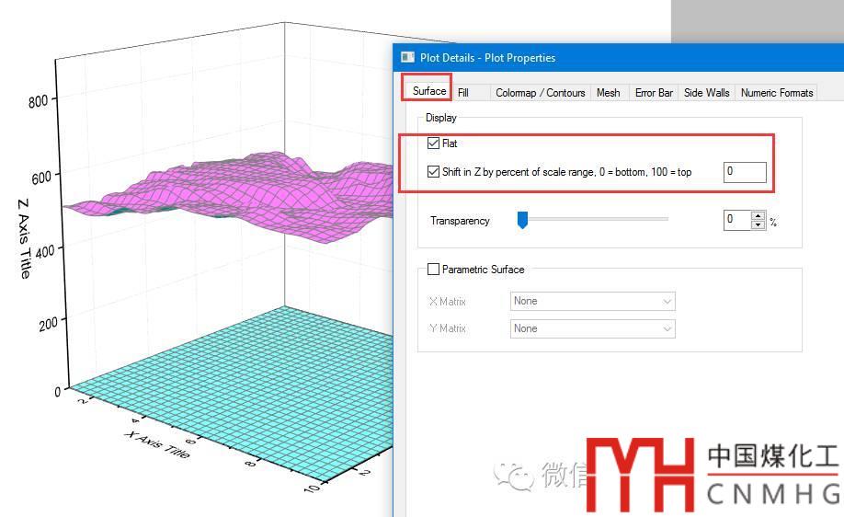Switch to the Numeric Formats tab
The height and width of the screenshot is (517, 844).
[777, 93]
